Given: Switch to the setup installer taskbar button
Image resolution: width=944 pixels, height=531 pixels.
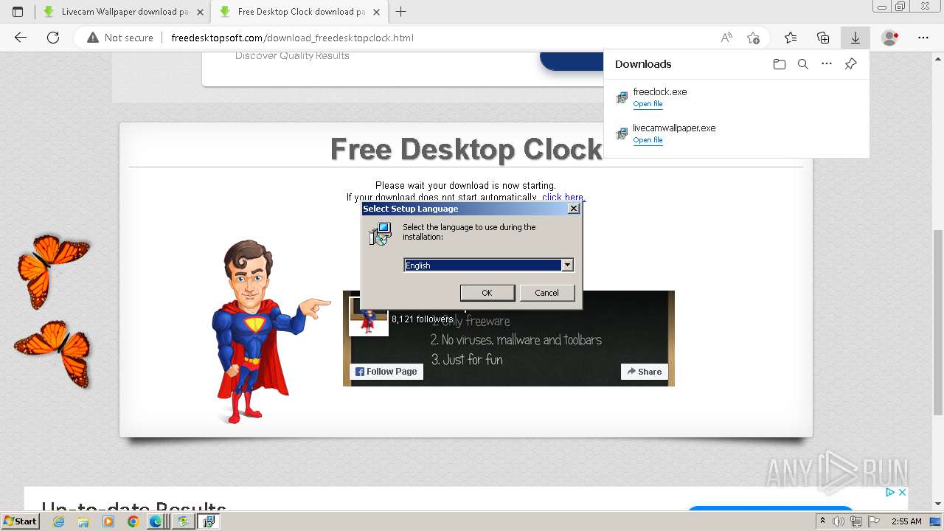Looking at the screenshot, I should (209, 521).
